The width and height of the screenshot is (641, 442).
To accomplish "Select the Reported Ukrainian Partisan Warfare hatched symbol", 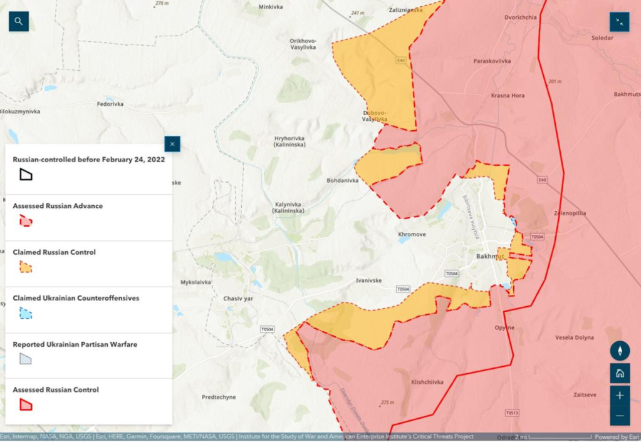I will coord(26,359).
